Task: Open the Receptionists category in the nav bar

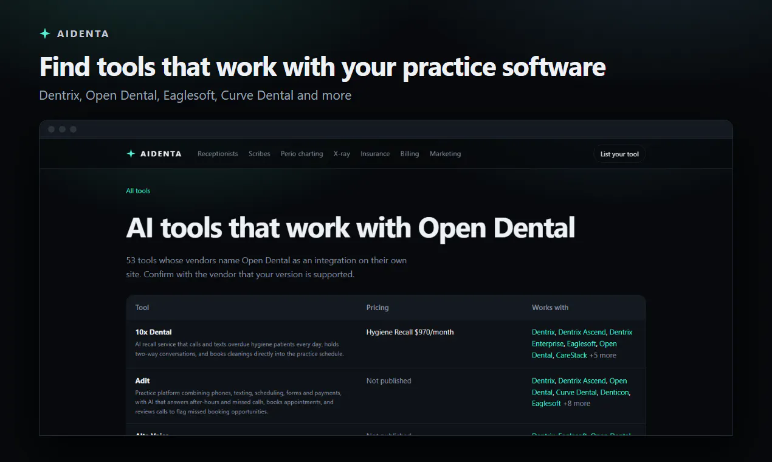Action: pos(218,154)
